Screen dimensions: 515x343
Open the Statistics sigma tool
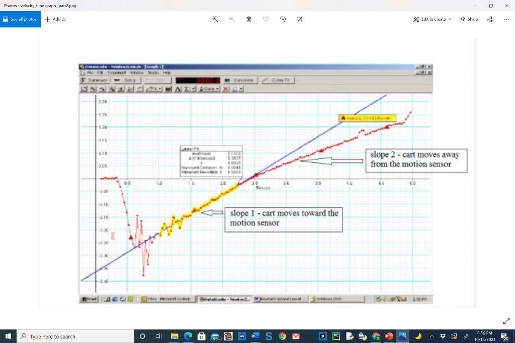tap(186, 88)
